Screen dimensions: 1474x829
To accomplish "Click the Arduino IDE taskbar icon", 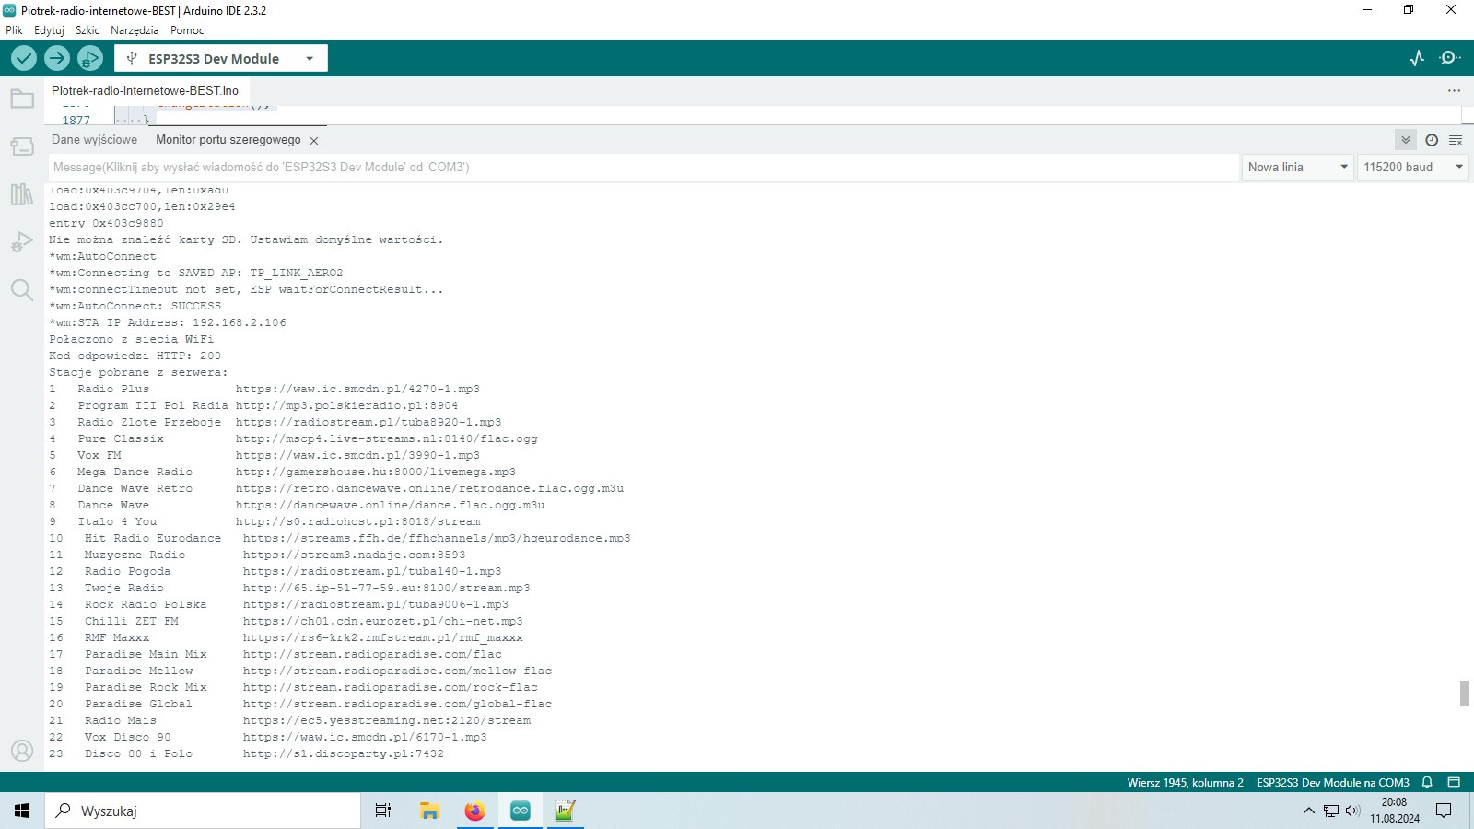I will point(521,811).
